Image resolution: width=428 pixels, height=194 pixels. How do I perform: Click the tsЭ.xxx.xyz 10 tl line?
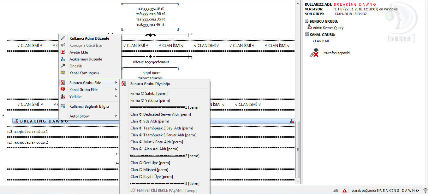click(x=150, y=9)
